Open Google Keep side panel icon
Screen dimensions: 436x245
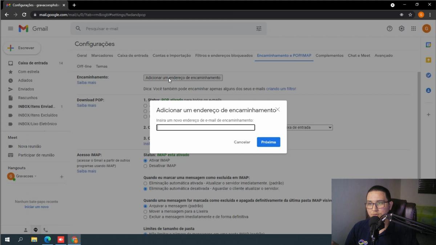[428, 60]
